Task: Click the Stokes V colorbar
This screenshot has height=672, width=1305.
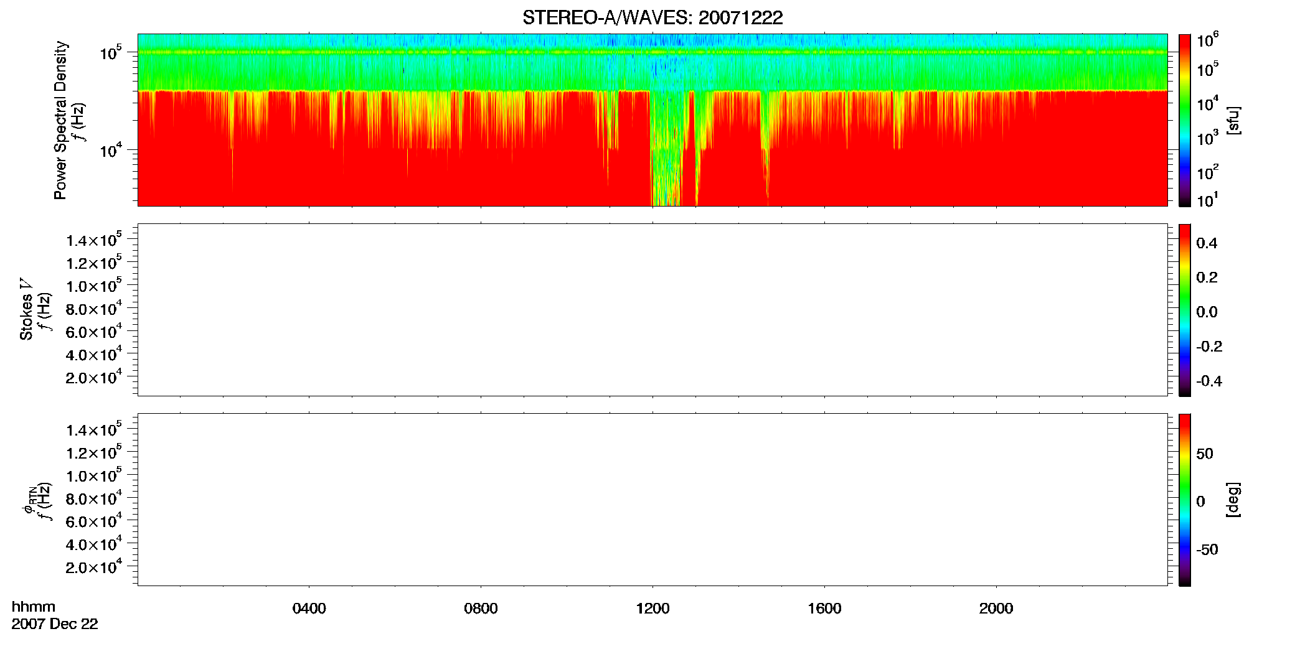Action: pyautogui.click(x=1185, y=310)
